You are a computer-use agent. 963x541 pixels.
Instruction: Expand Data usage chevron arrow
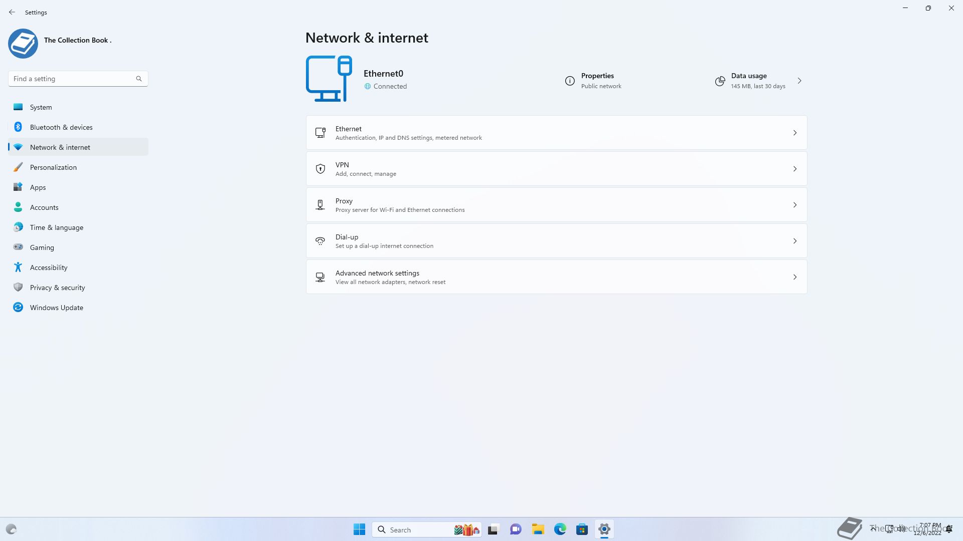[799, 81]
